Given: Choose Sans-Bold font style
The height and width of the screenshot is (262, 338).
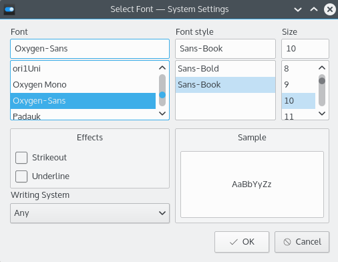Looking at the screenshot, I should [x=225, y=69].
